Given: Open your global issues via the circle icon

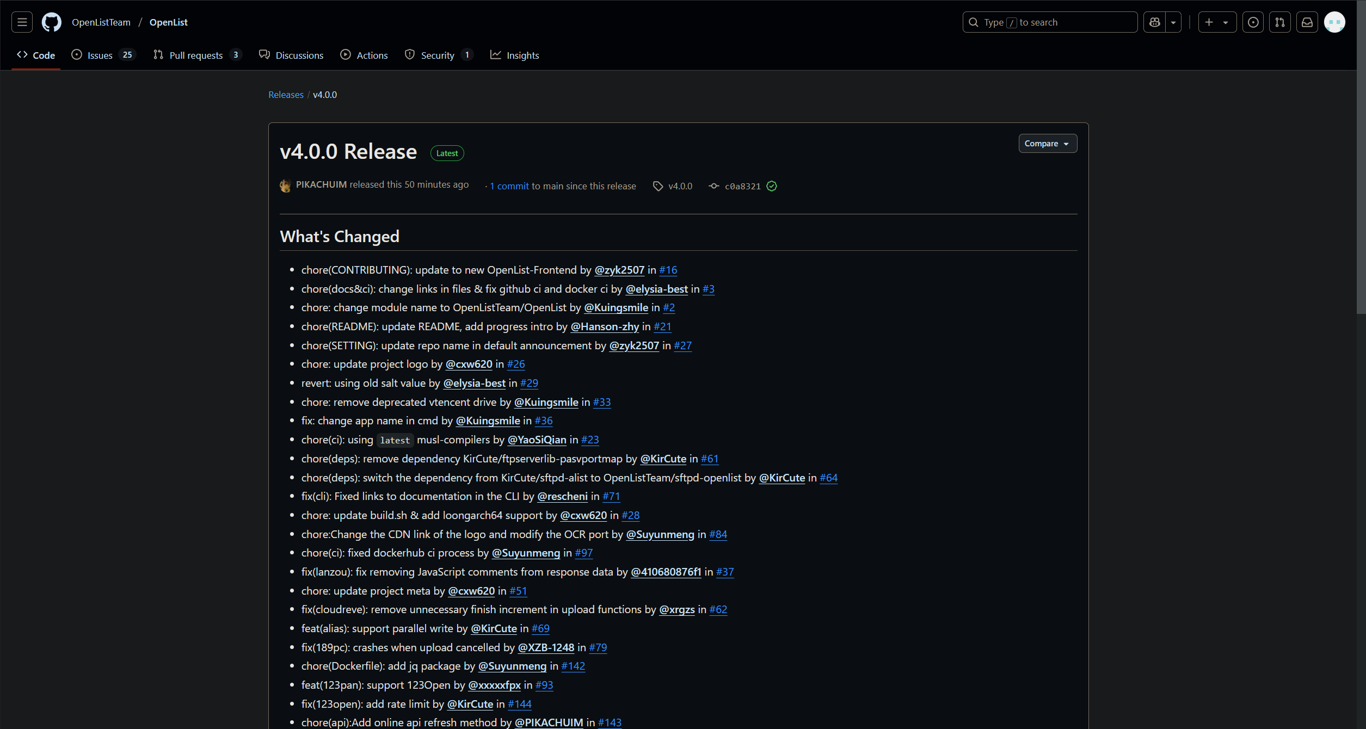Looking at the screenshot, I should 1253,22.
